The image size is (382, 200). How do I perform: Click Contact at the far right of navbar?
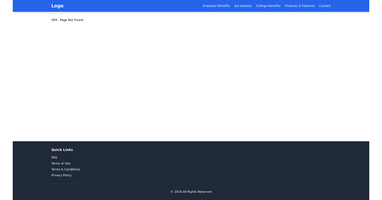coord(325,6)
